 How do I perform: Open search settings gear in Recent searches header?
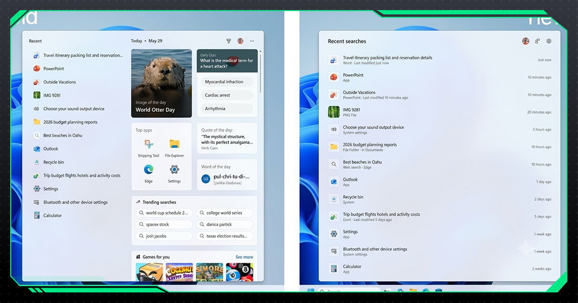pos(549,41)
